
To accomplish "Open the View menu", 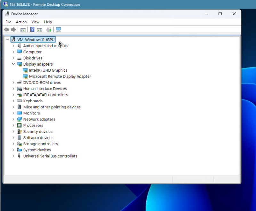I will pyautogui.click(x=36, y=22).
